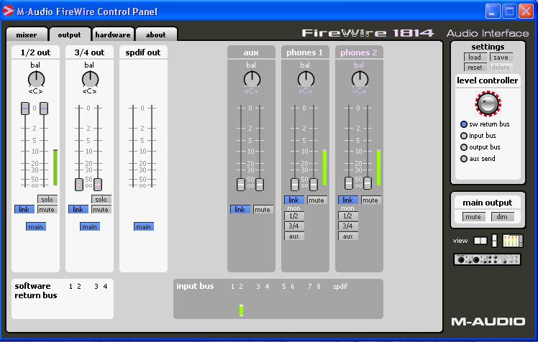Toggle solo on 1/2 out

click(47, 199)
